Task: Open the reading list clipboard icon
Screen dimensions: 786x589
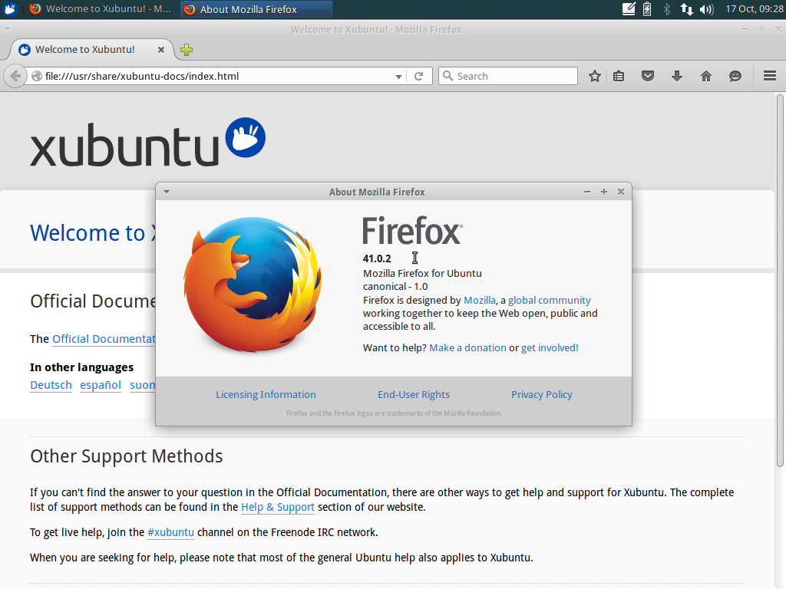Action: pos(619,76)
